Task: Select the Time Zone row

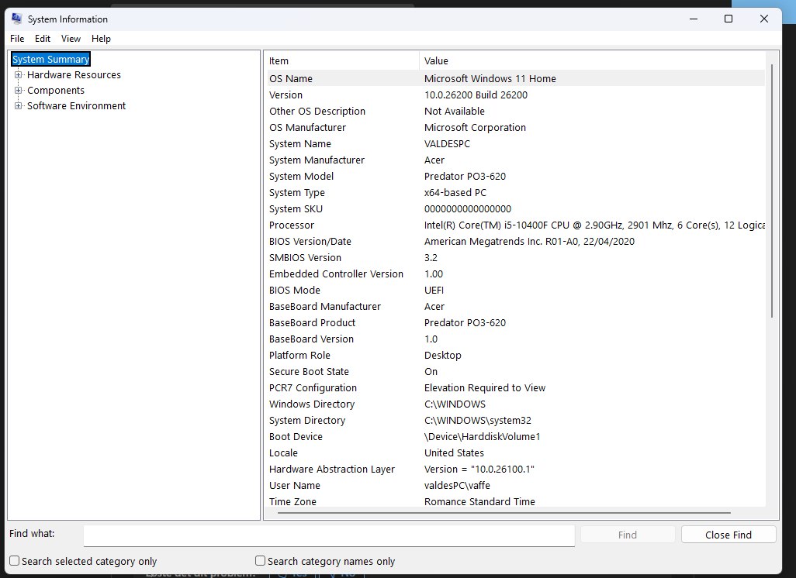Action: point(516,501)
